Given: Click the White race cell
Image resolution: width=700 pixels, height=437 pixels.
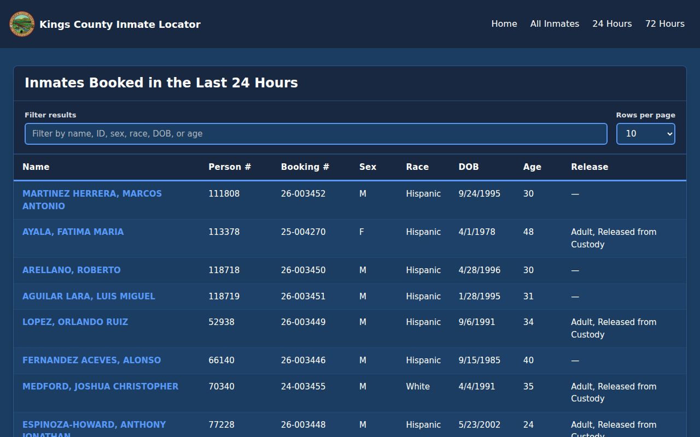Looking at the screenshot, I should (x=418, y=387).
